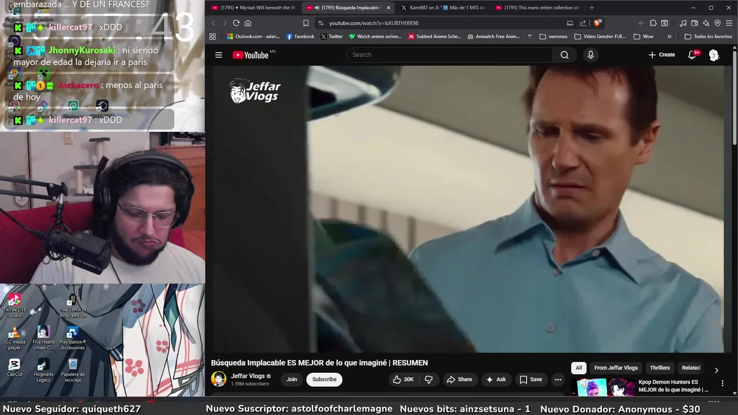Navigate back in the browser

coord(213,23)
